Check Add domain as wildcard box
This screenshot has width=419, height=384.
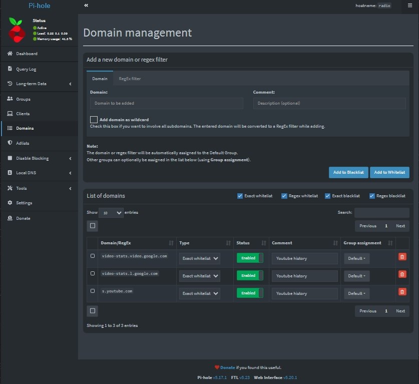pyautogui.click(x=94, y=120)
